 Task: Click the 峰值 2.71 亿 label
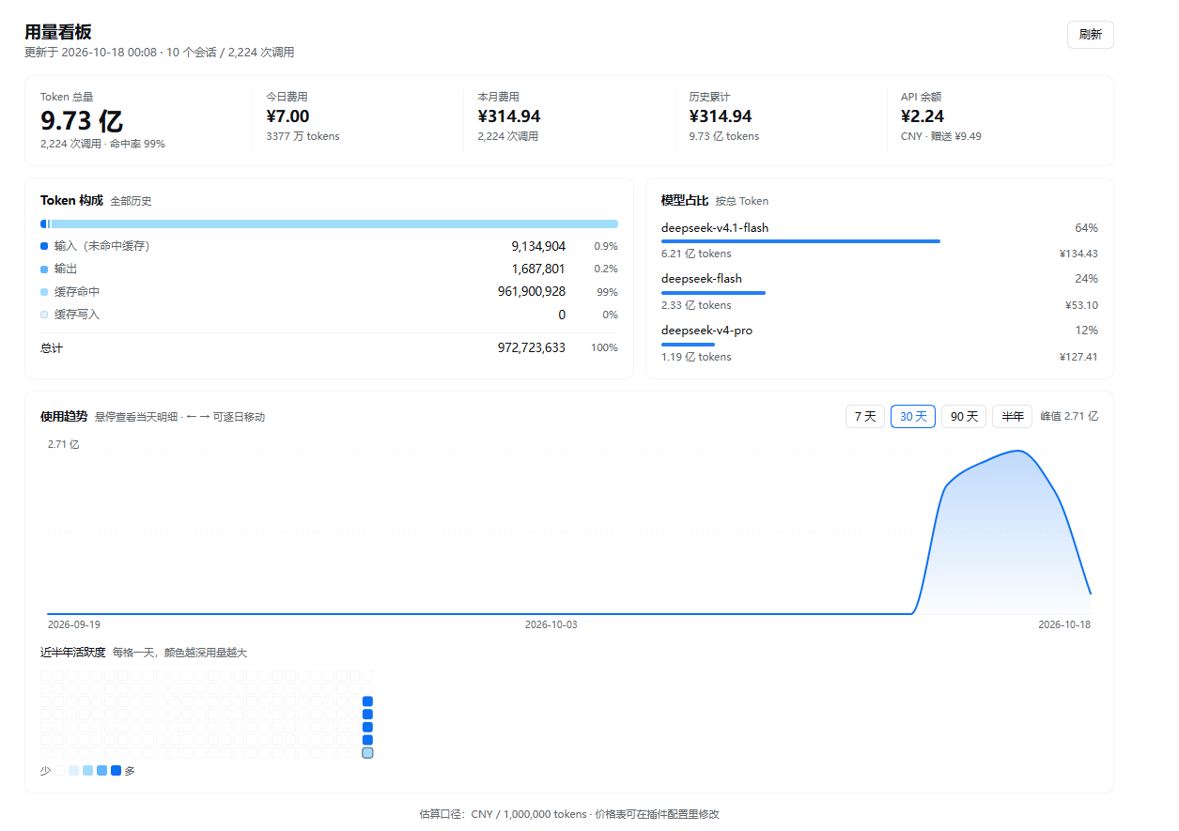(1069, 417)
